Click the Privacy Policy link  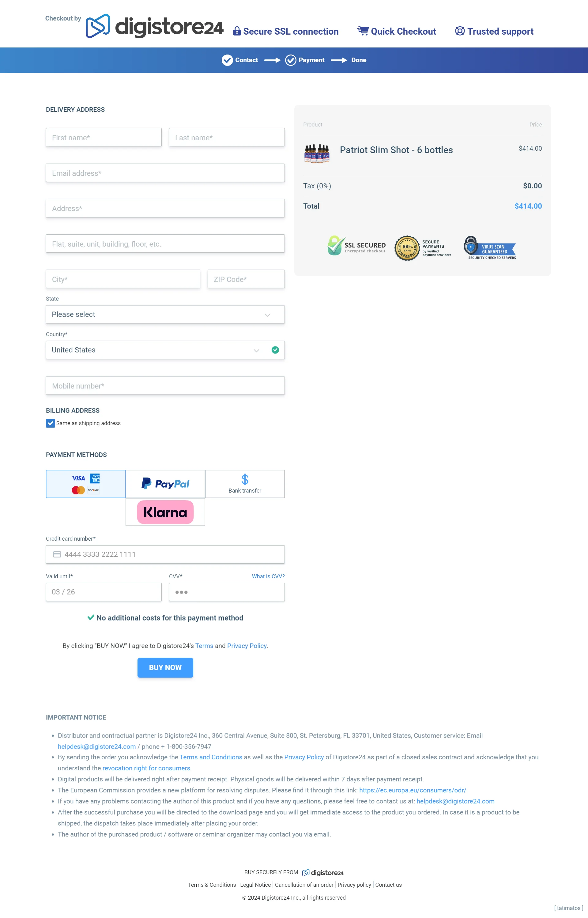246,646
